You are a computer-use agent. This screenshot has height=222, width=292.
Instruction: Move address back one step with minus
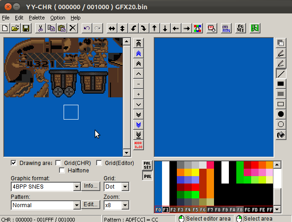point(138,84)
